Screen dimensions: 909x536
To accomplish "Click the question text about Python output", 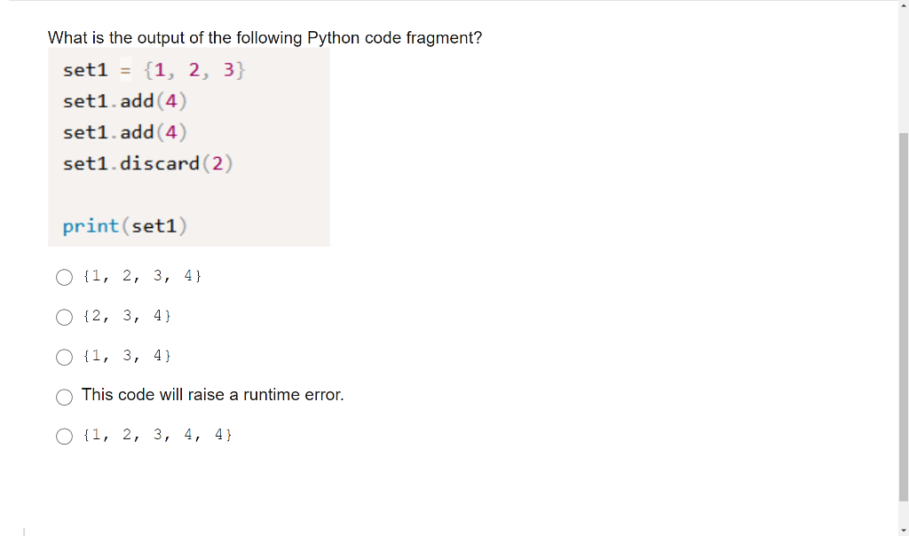I will (265, 37).
